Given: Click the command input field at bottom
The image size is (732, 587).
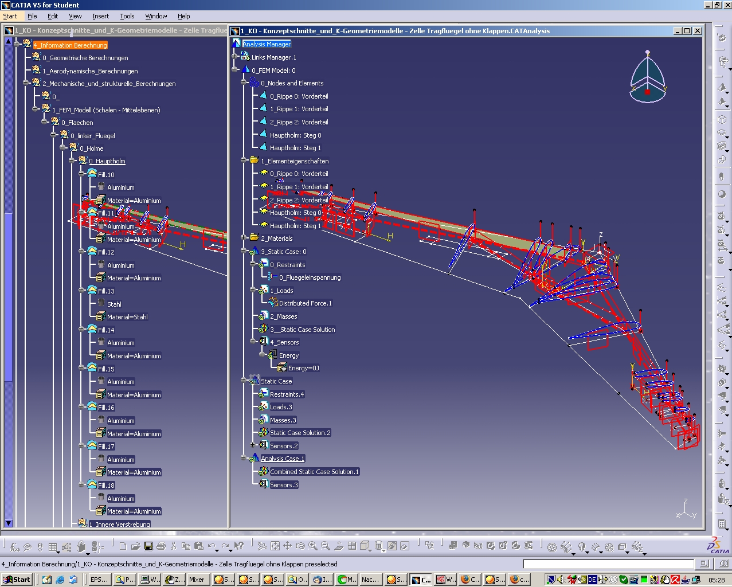Looking at the screenshot, I should pyautogui.click(x=608, y=564).
